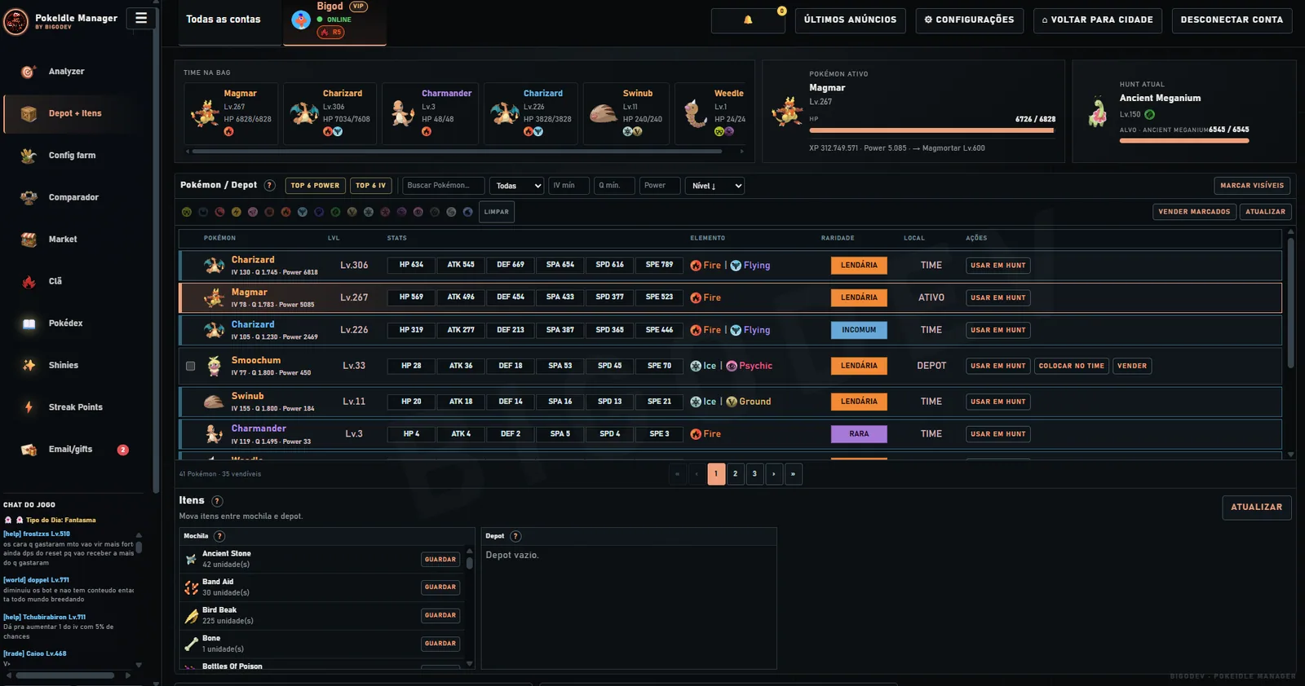Click the help icon next to Itens heading
Image resolution: width=1305 pixels, height=686 pixels.
pyautogui.click(x=217, y=501)
